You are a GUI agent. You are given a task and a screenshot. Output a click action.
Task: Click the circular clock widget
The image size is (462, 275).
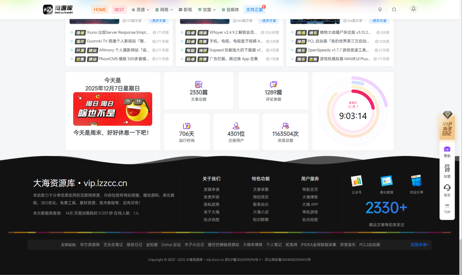353,111
